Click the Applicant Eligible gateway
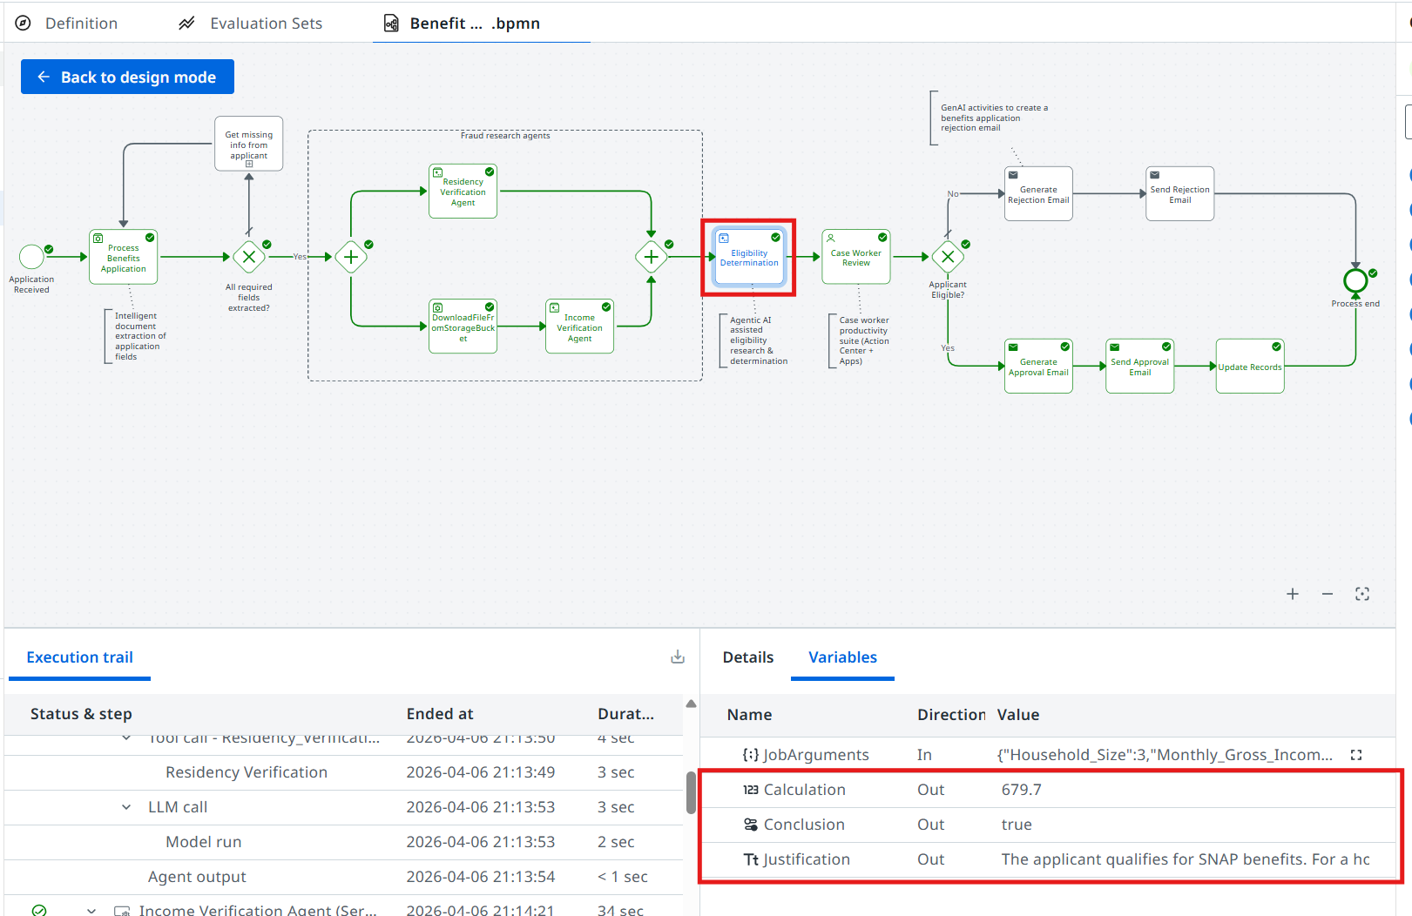 (x=948, y=257)
